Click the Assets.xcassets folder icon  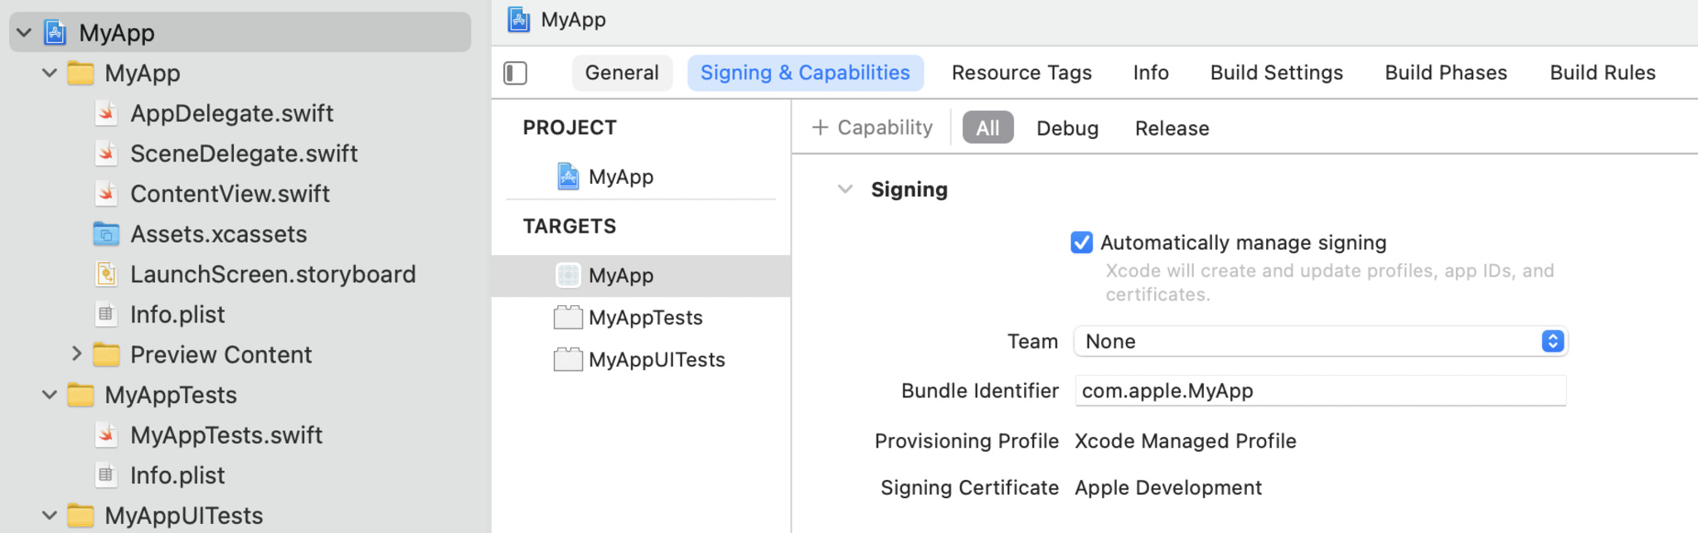(106, 234)
